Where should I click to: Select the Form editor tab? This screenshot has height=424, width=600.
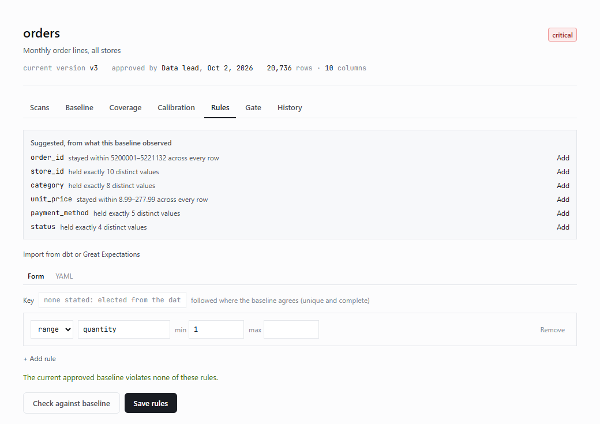click(x=36, y=276)
